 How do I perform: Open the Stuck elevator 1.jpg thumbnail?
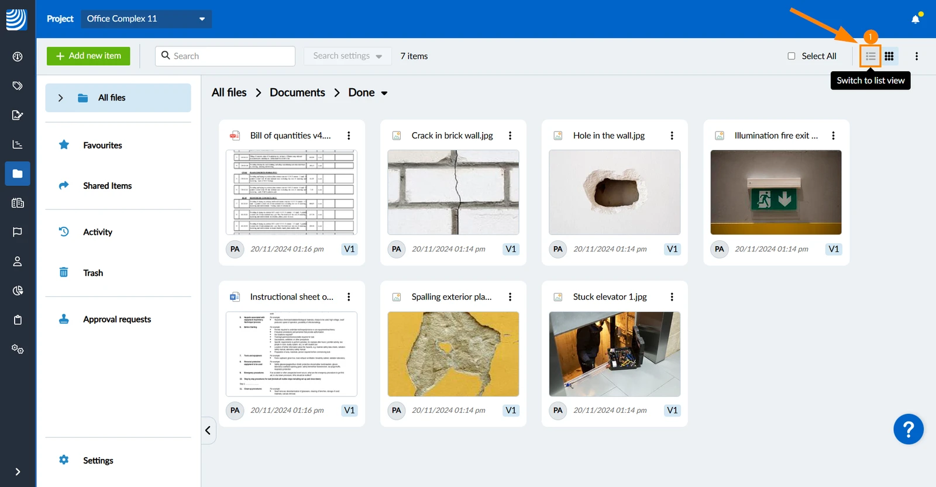click(615, 354)
